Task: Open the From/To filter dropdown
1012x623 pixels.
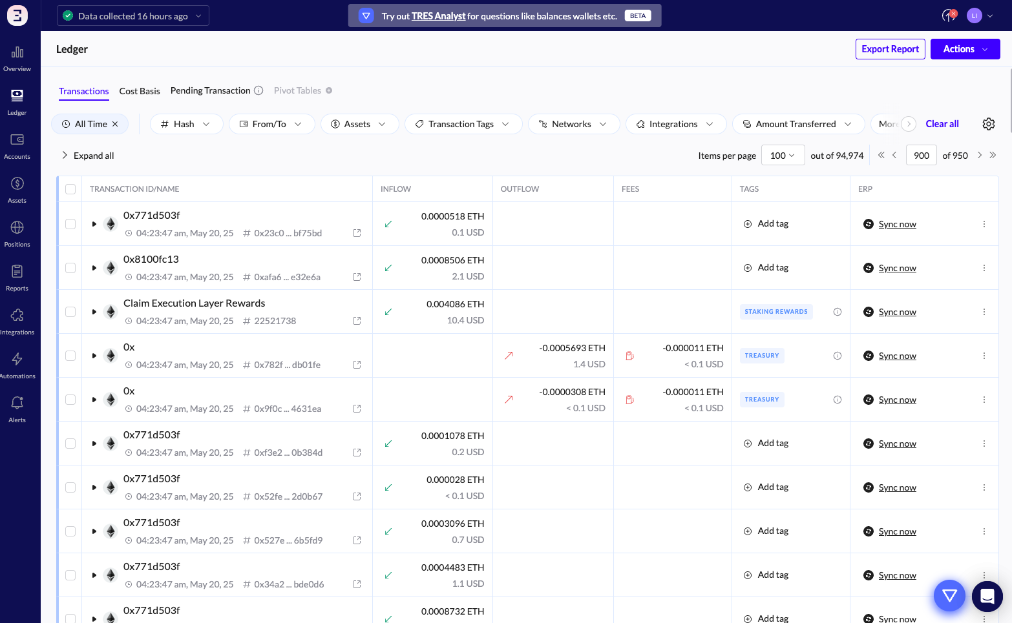Action: (271, 124)
